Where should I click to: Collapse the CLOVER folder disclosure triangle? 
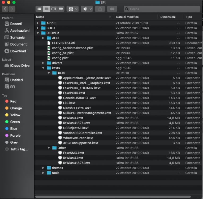coord(38,33)
